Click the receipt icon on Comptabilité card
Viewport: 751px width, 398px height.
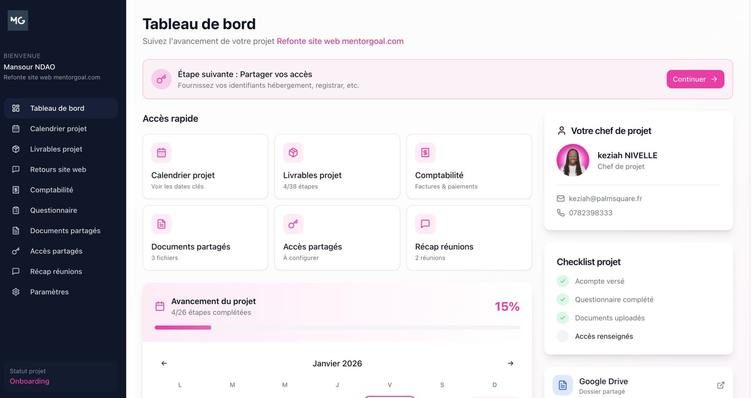click(425, 152)
